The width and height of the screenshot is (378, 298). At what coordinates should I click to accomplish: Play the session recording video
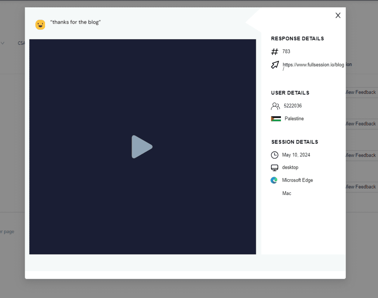[142, 147]
